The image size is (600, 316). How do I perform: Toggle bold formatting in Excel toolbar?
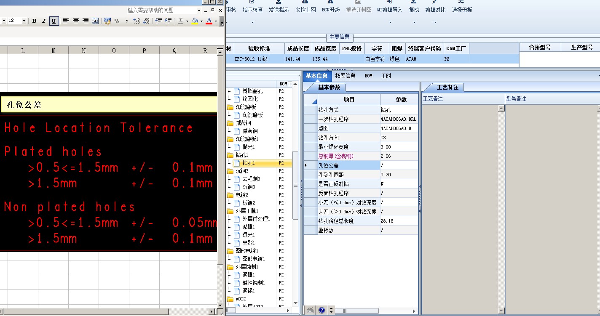(34, 21)
